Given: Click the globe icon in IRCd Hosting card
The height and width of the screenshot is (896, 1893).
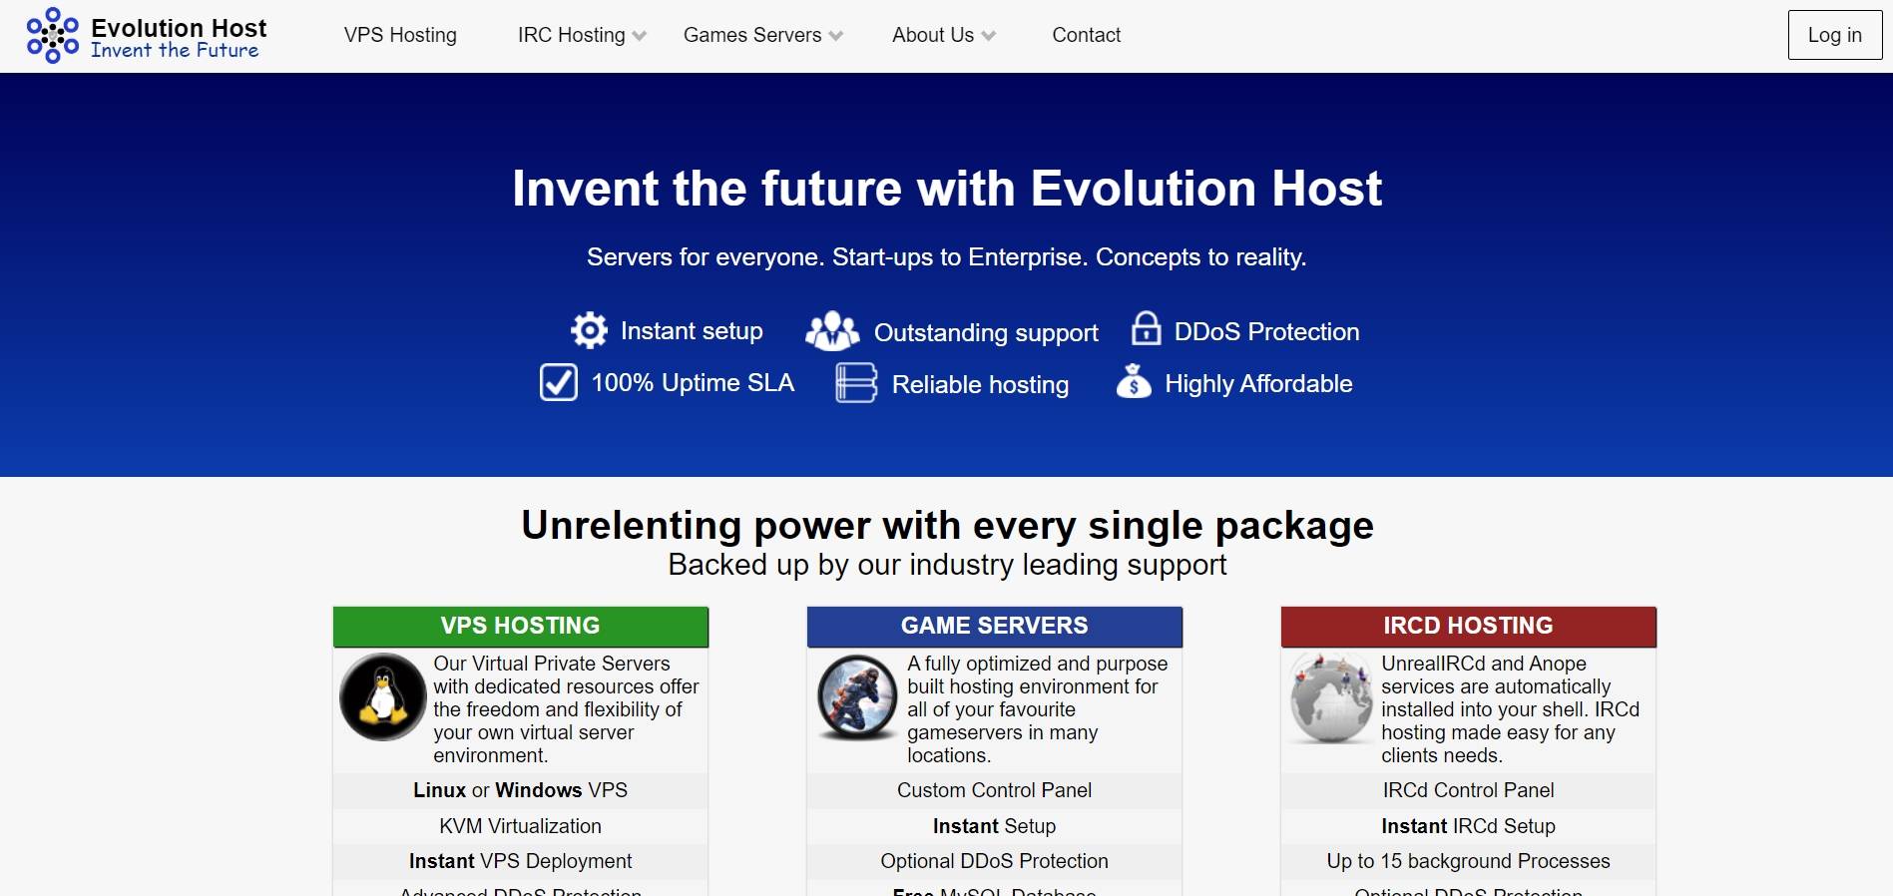Looking at the screenshot, I should click(x=1330, y=697).
